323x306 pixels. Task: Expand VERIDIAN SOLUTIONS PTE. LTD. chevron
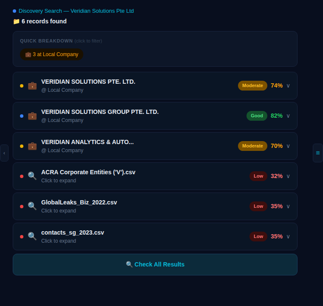tap(288, 86)
